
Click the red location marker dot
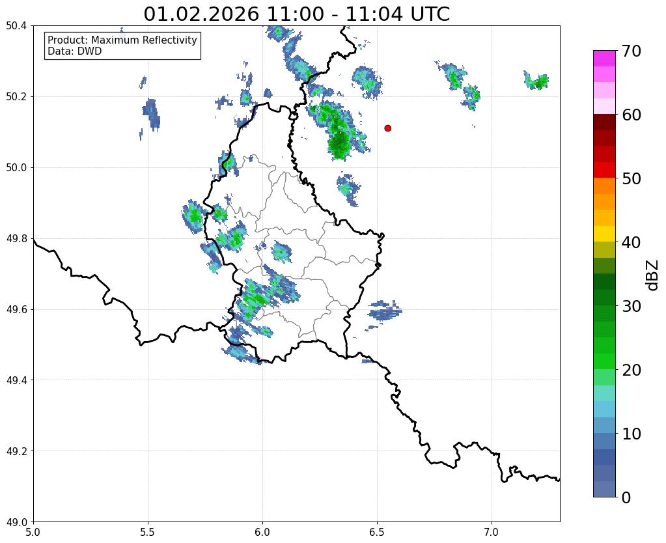click(x=387, y=128)
